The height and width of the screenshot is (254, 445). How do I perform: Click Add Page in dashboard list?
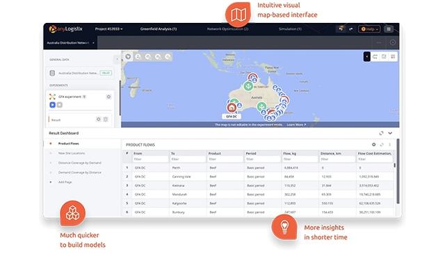tap(65, 182)
